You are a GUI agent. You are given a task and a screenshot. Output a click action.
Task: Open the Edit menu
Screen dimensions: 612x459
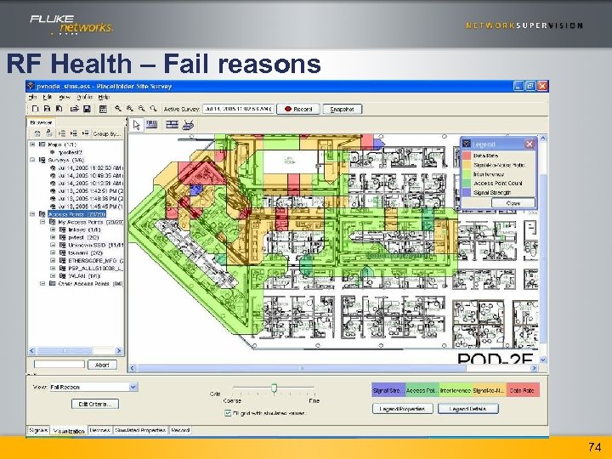click(48, 97)
